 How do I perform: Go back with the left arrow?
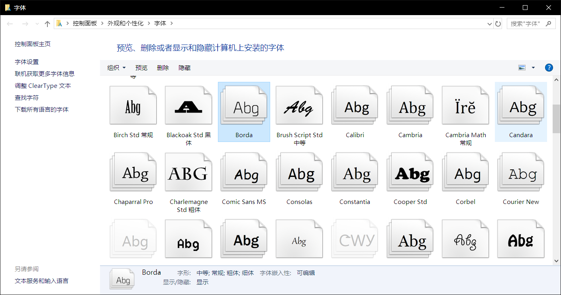pos(10,24)
